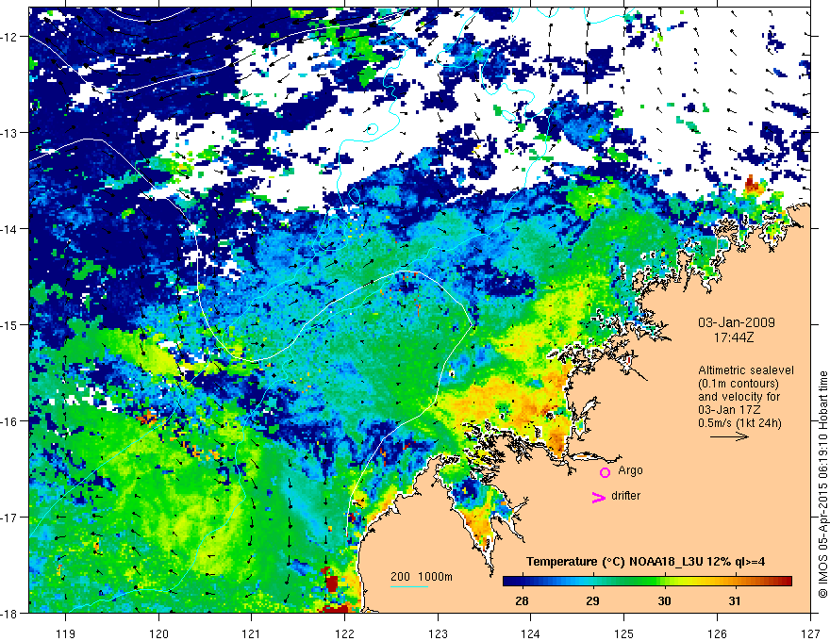Click the latitude axis label -18
Screen dimensions: 830x641
tap(9, 613)
